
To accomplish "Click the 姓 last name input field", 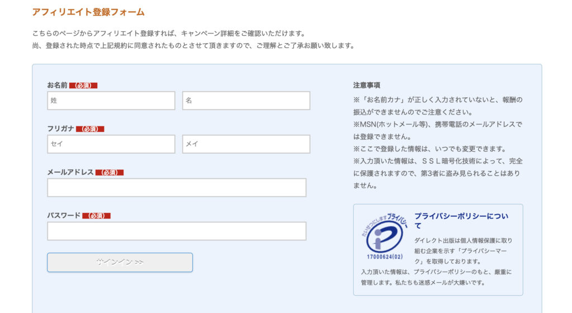I will coord(111,100).
